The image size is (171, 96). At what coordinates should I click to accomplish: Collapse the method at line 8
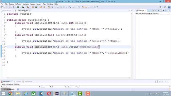[x=6, y=35]
